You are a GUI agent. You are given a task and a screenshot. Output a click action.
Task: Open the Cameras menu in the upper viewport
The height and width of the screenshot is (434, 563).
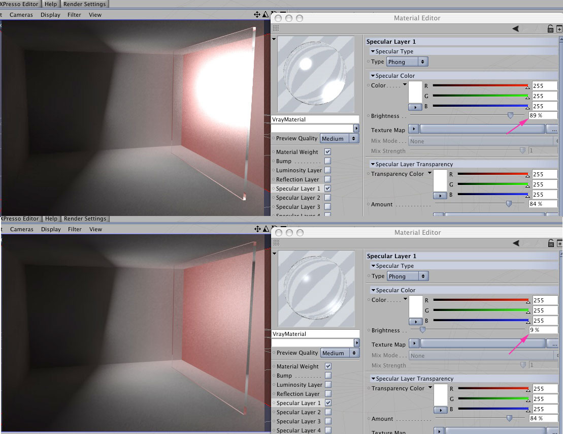[21, 15]
